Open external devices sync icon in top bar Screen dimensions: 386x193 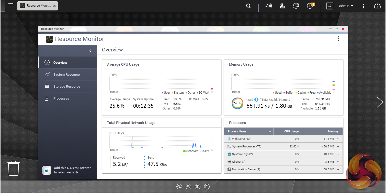pos(296,6)
